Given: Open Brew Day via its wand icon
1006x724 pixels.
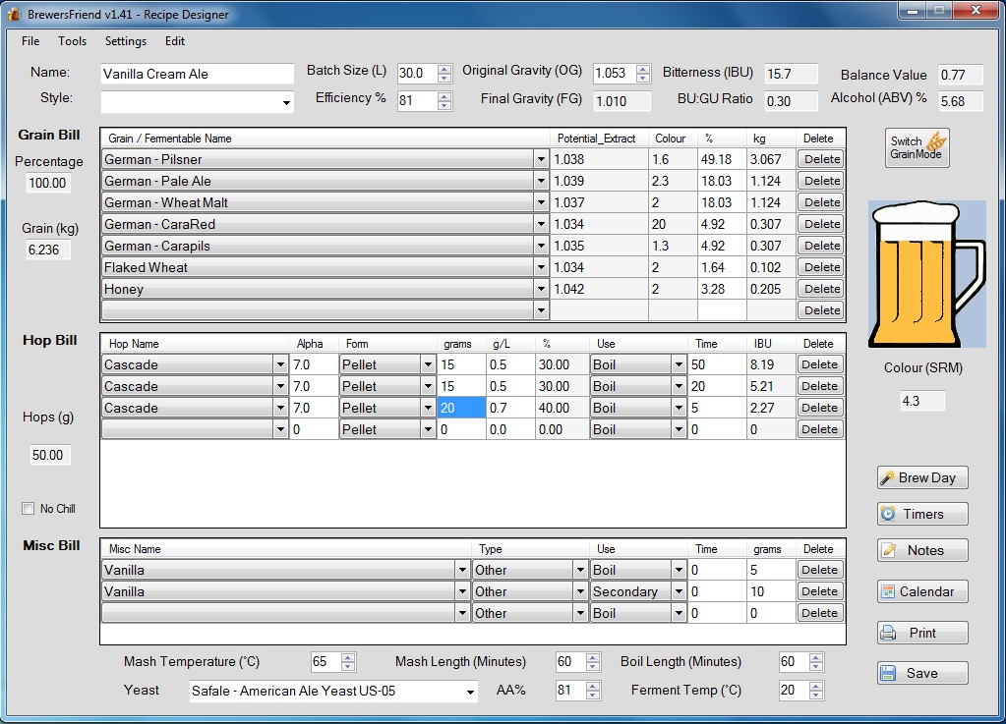Looking at the screenshot, I should [x=888, y=477].
